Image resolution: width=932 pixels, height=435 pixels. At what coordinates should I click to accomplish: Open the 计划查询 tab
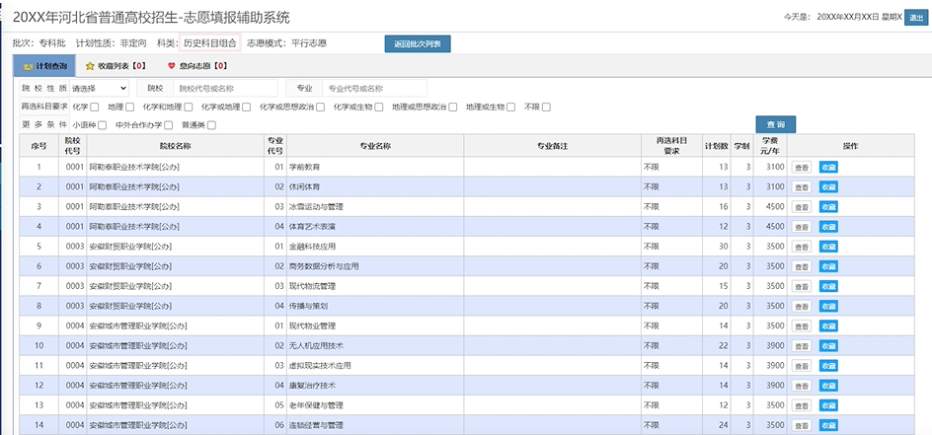45,65
